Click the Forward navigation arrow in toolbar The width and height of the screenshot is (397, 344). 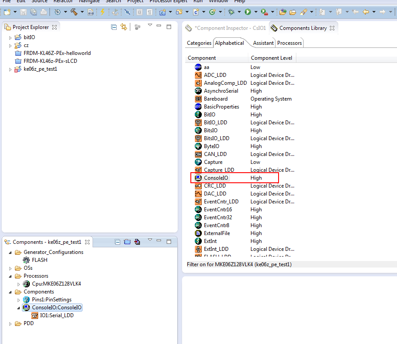pyautogui.click(x=383, y=12)
